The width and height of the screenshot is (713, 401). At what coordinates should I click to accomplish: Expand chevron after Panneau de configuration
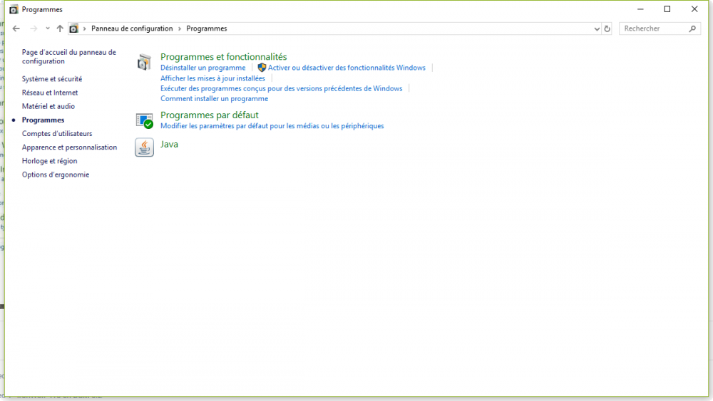click(180, 28)
